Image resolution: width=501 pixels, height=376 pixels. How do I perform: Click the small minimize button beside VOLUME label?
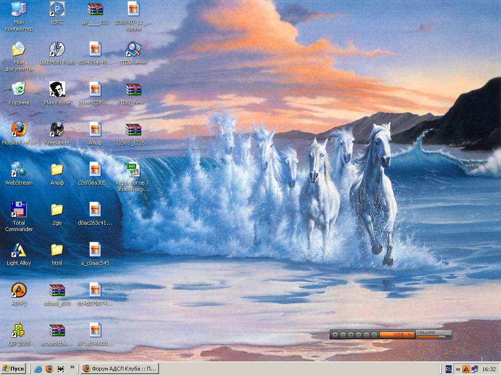[x=447, y=332]
